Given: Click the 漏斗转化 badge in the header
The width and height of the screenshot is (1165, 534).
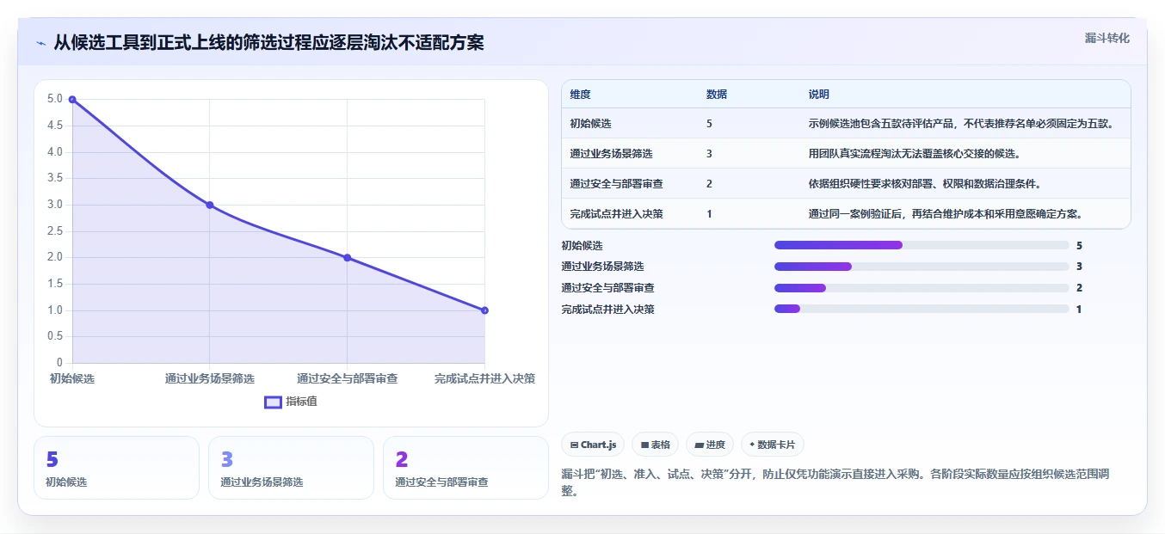Looking at the screenshot, I should coord(1106,39).
